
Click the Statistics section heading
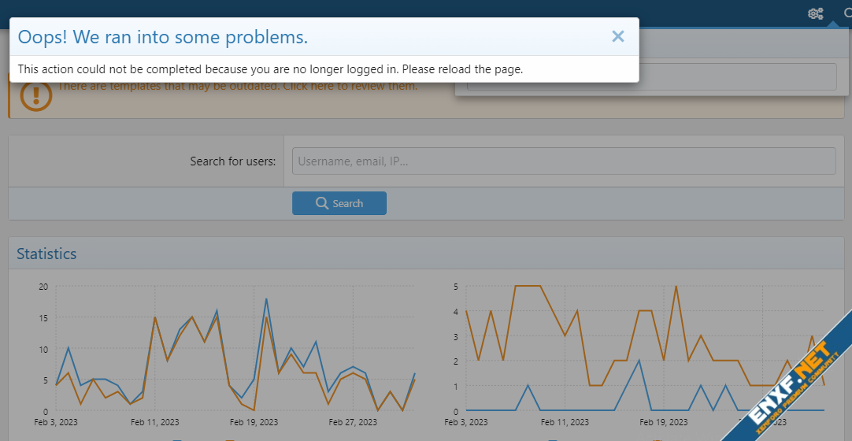46,254
